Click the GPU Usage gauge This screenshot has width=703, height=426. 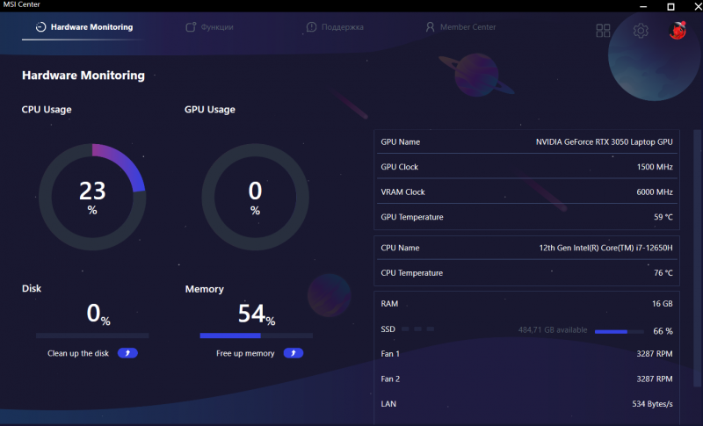[255, 197]
